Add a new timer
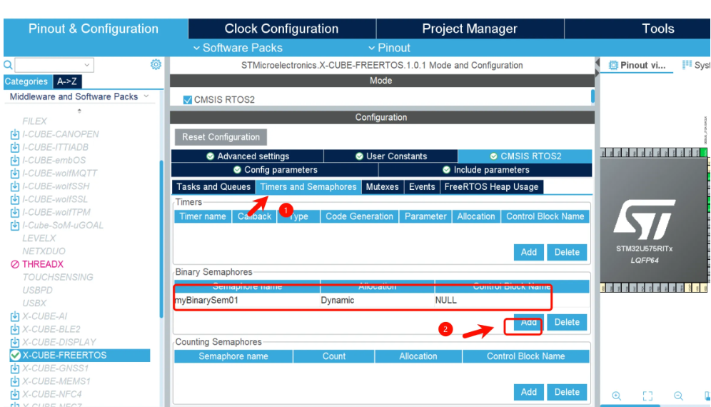 pyautogui.click(x=529, y=252)
